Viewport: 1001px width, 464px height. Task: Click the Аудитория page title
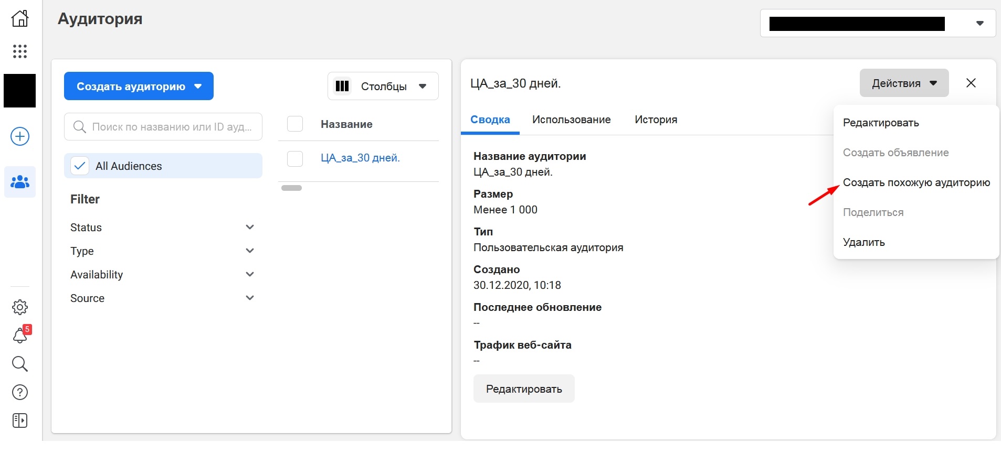(100, 18)
